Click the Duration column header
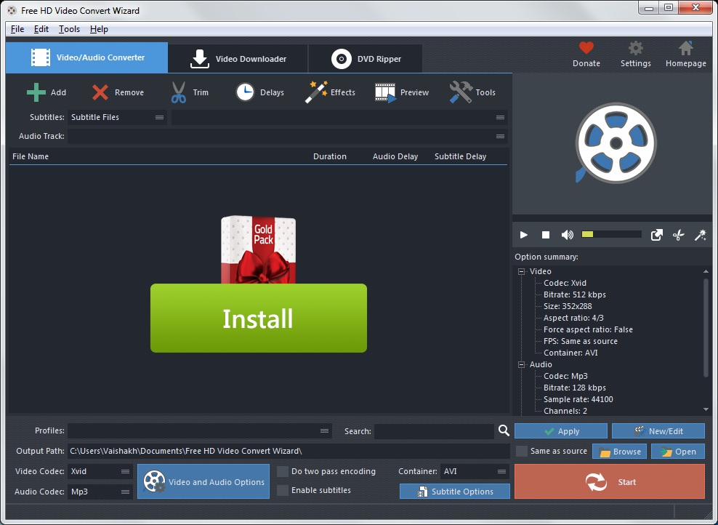 tap(330, 156)
